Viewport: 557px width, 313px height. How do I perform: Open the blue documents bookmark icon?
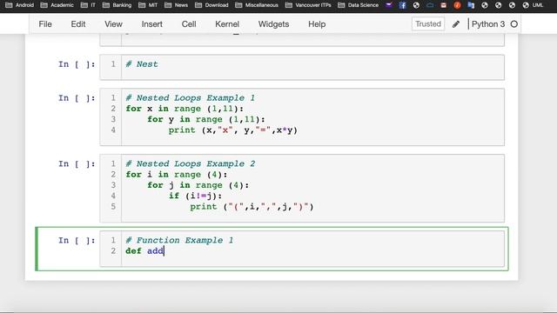click(471, 5)
